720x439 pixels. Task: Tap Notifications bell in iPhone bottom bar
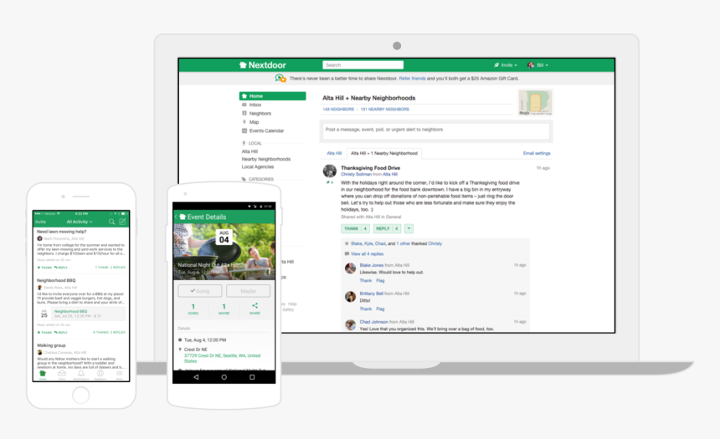point(81,375)
